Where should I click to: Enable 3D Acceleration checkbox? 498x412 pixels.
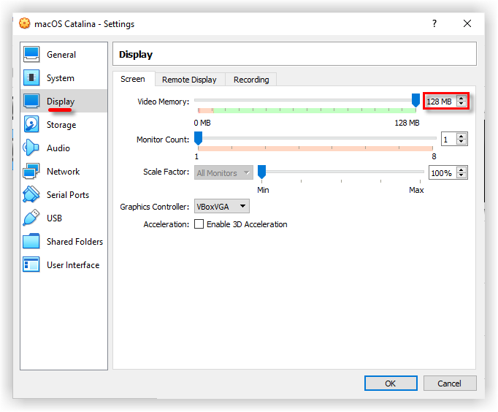[x=199, y=224]
